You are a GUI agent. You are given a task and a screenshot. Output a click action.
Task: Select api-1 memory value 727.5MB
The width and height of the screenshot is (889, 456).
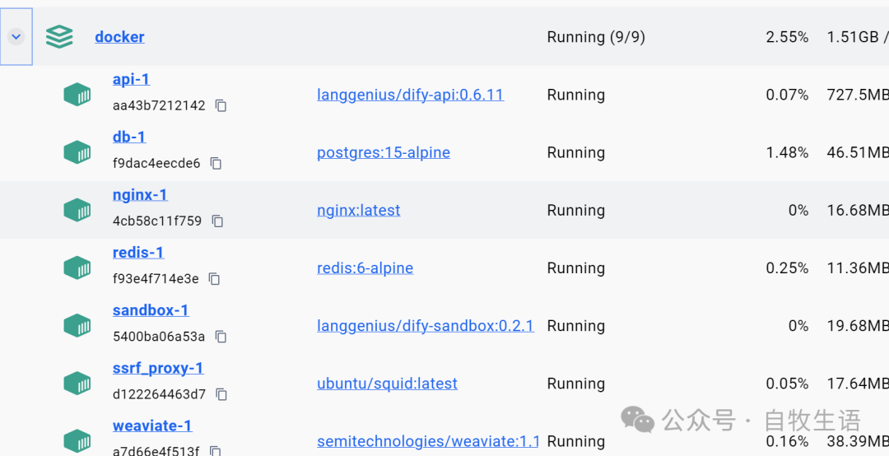[858, 95]
